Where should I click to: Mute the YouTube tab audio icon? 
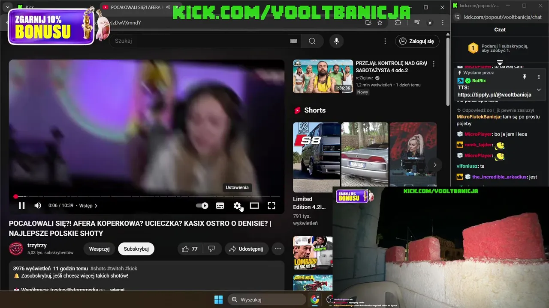tap(168, 7)
